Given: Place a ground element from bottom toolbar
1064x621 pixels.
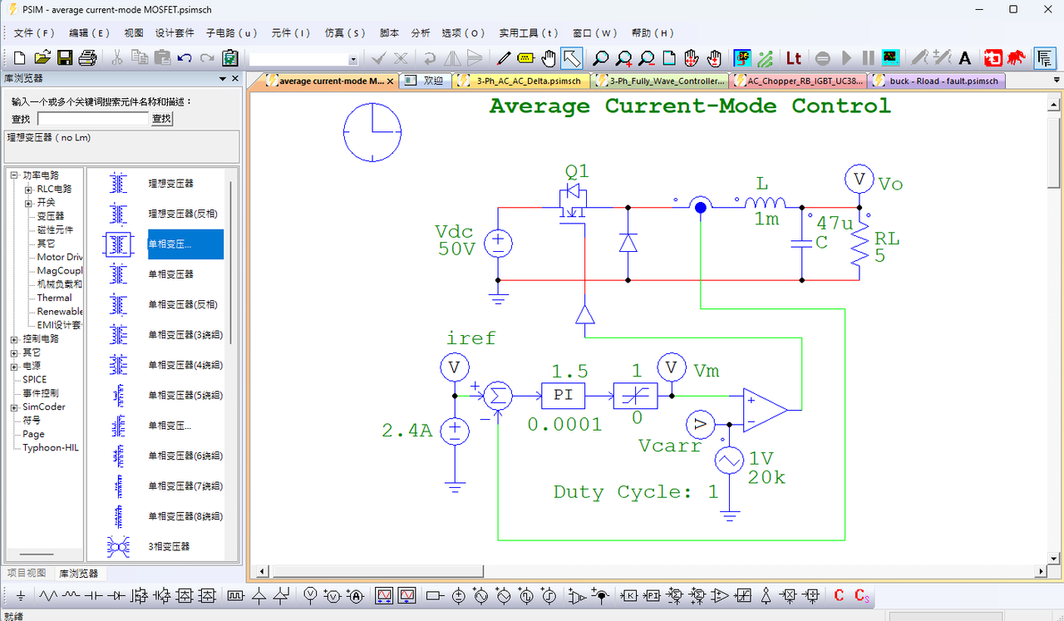Looking at the screenshot, I should (x=21, y=595).
